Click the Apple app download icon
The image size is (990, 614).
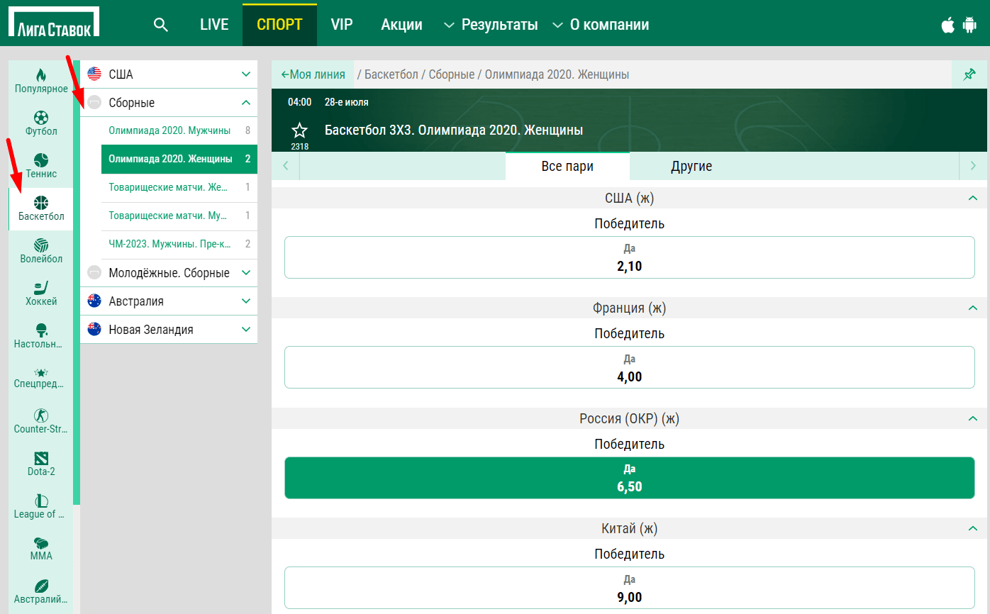point(948,25)
